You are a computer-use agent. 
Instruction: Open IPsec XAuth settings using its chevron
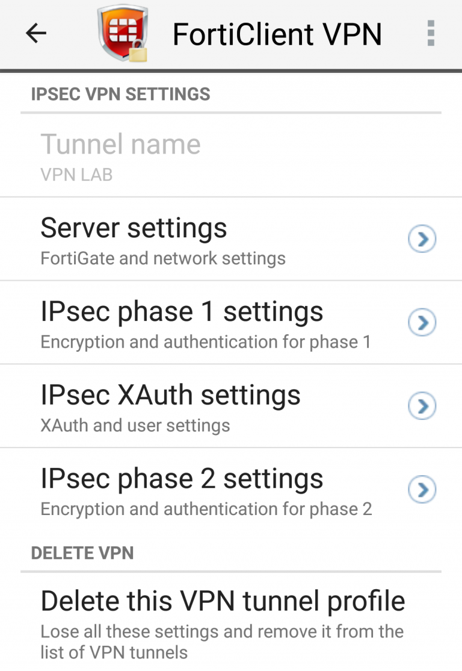pyautogui.click(x=422, y=406)
